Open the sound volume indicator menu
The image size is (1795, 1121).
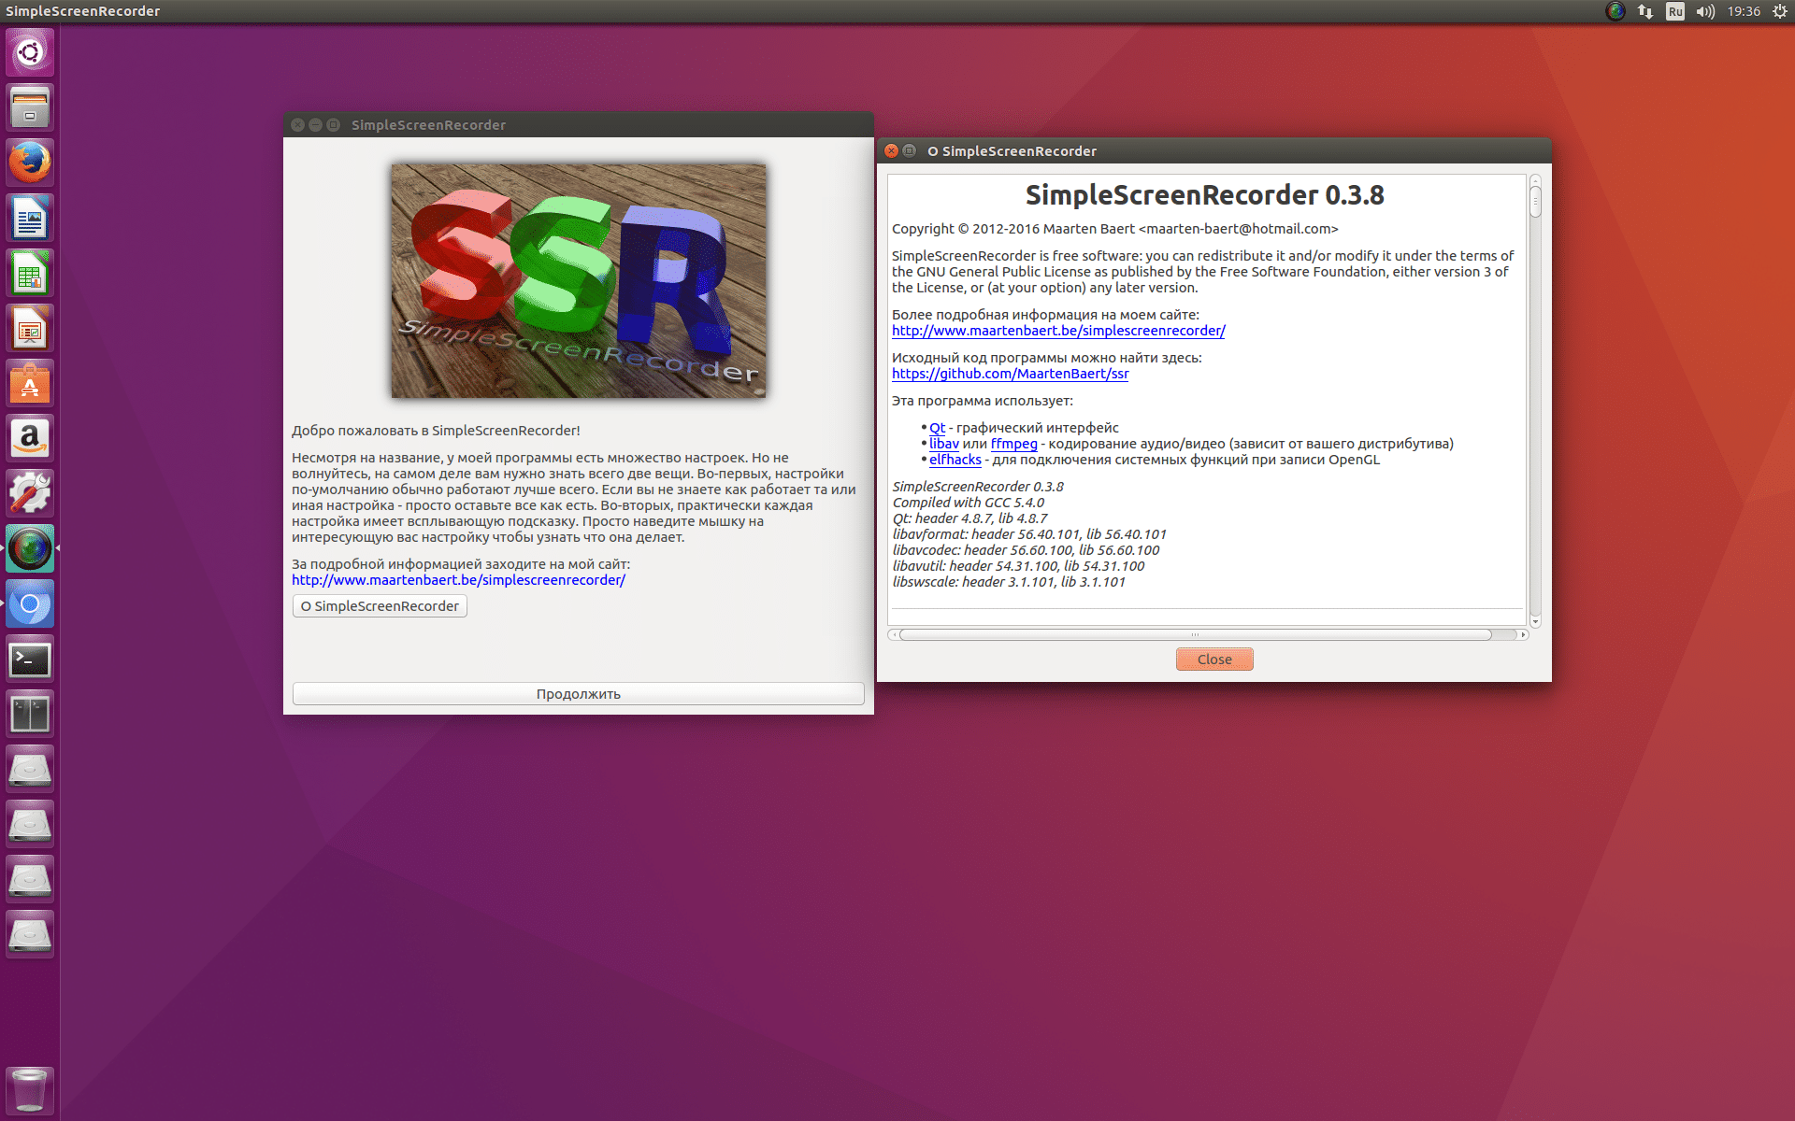(x=1705, y=11)
